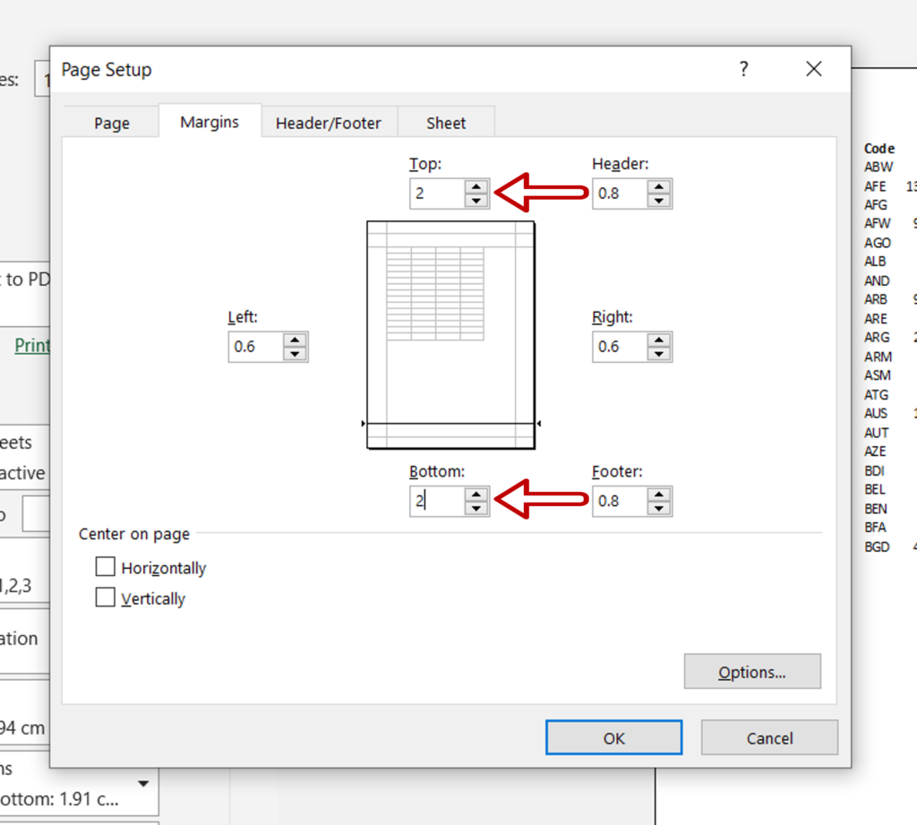Image resolution: width=917 pixels, height=825 pixels.
Task: Switch to the Page tab
Action: point(112,123)
